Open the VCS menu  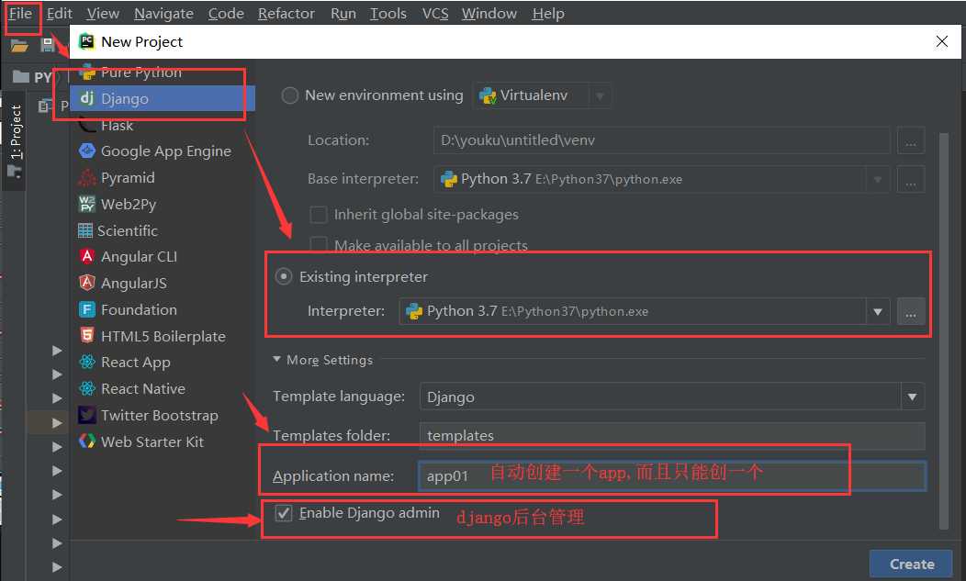(435, 13)
